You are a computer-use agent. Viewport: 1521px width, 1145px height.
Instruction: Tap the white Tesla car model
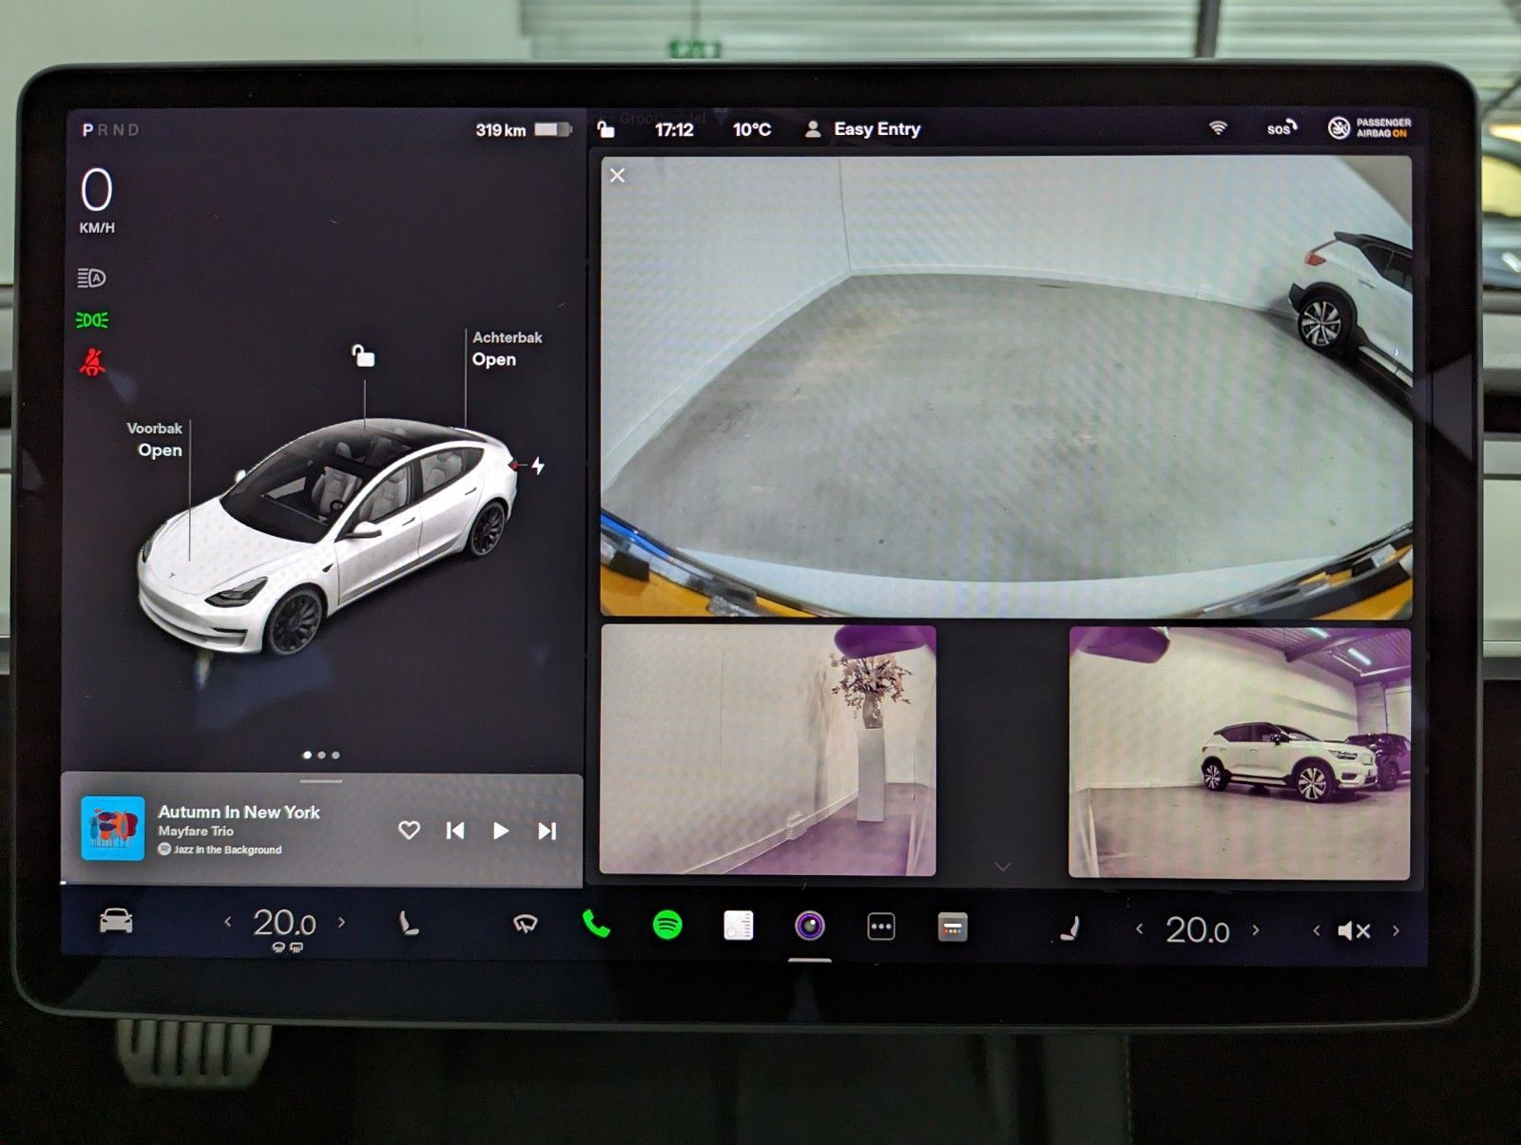329,535
